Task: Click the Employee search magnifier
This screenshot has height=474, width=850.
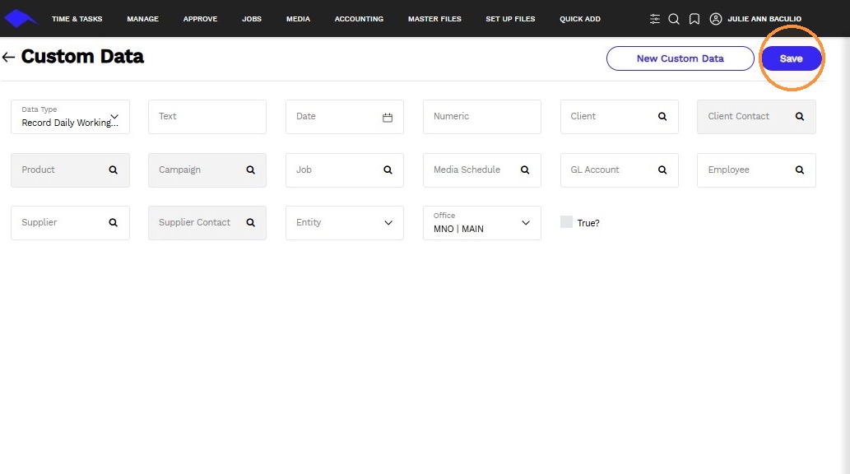Action: (800, 170)
